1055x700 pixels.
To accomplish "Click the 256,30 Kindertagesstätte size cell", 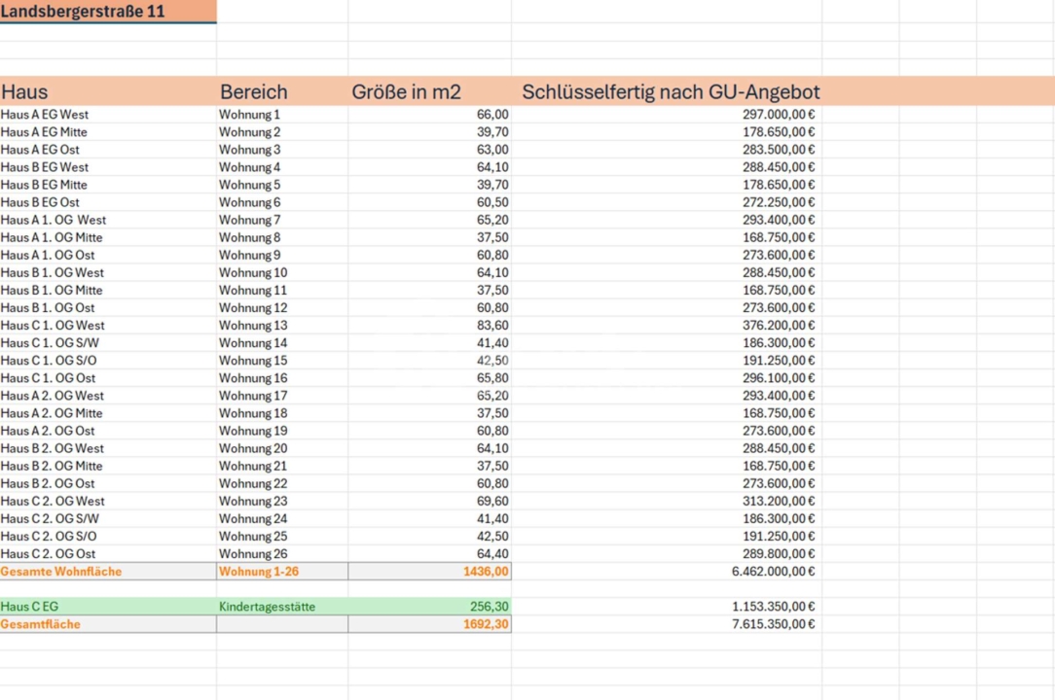I will (428, 606).
